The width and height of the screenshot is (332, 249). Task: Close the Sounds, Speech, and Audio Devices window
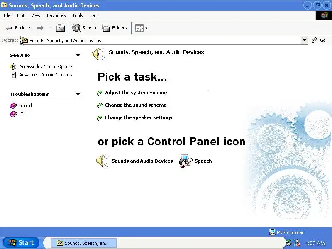(x=327, y=5)
